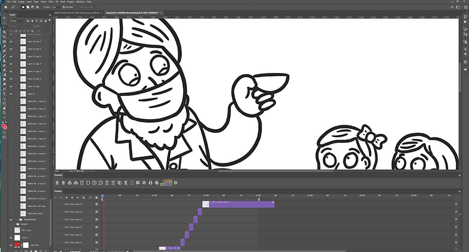Open the Layers panel menu icon
Screen dimensions: 469x252
[50, 14]
